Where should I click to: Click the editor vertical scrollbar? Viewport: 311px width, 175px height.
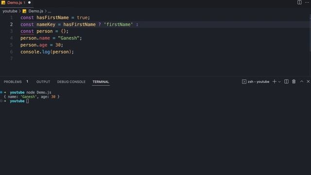[x=310, y=33]
